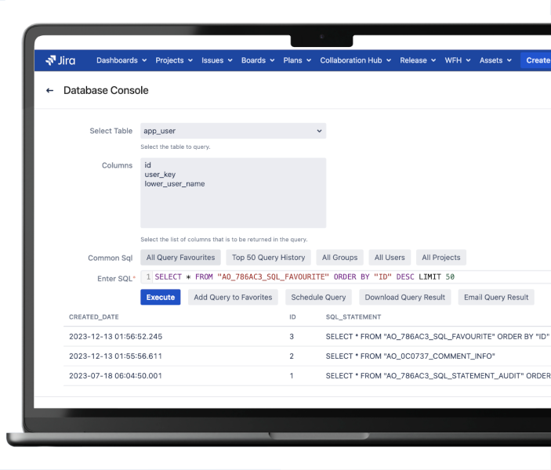Click the All Query Favourites button
Screen dimensions: 551x470
click(x=180, y=257)
